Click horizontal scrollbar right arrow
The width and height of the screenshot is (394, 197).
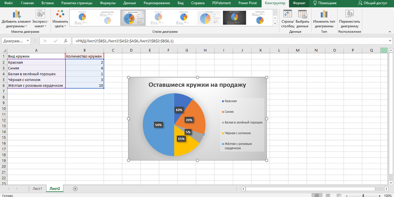(x=386, y=189)
